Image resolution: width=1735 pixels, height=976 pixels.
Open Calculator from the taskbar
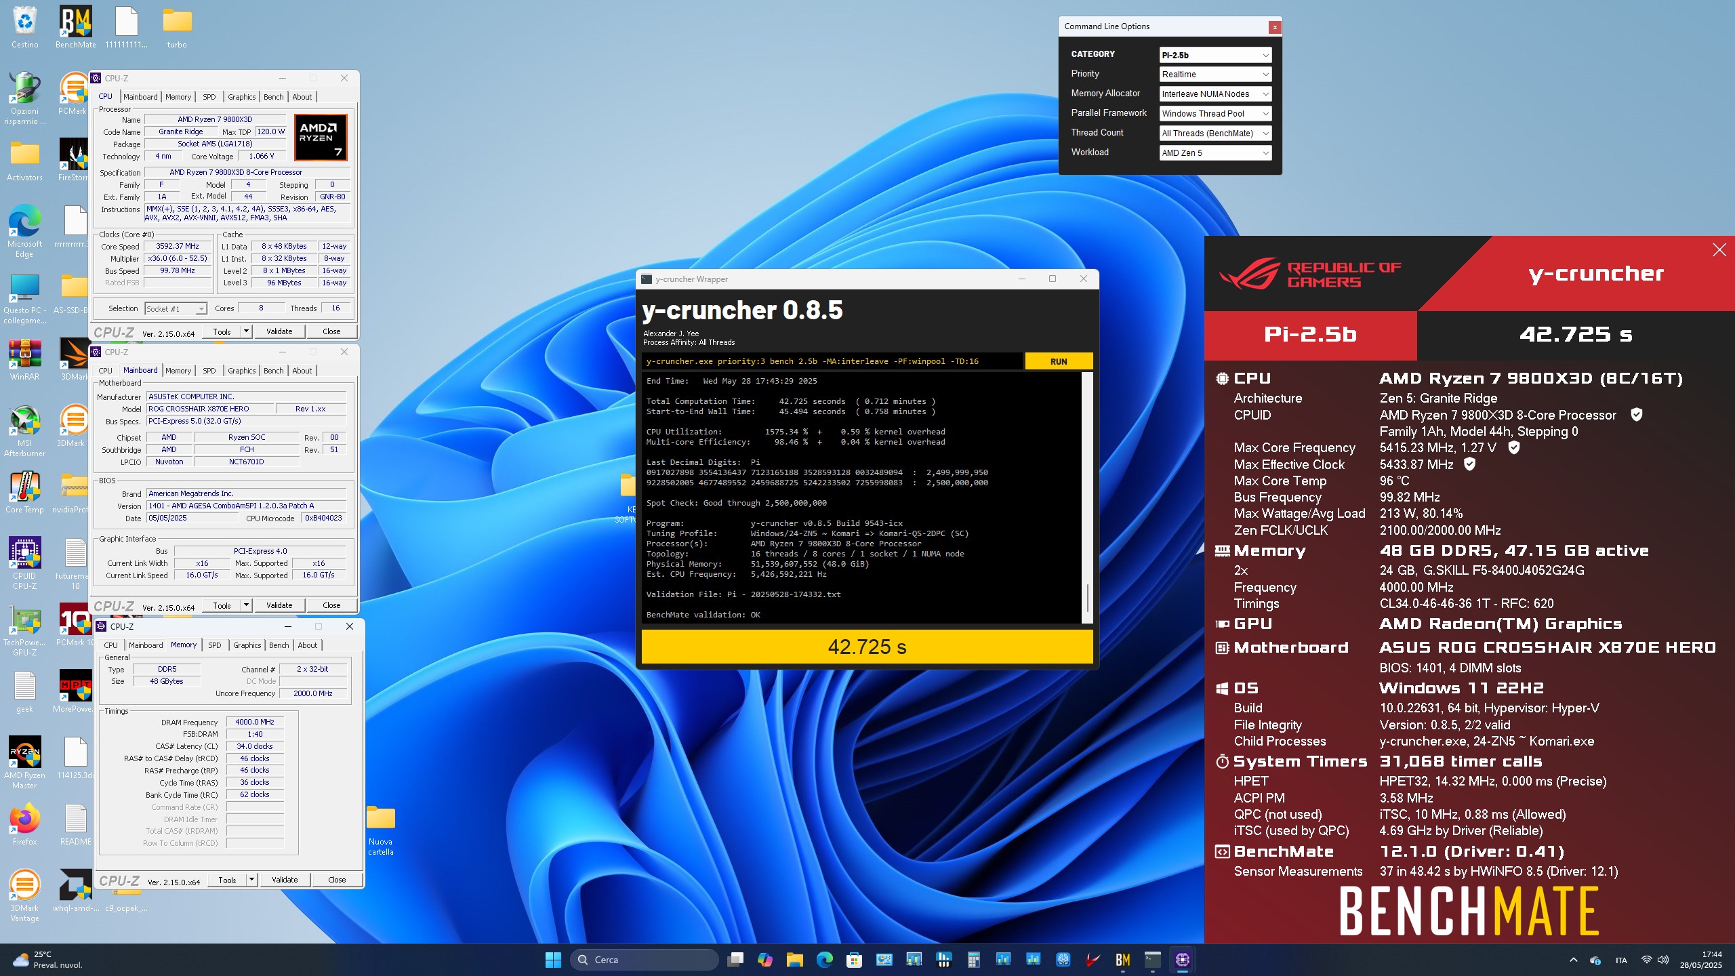click(x=973, y=960)
